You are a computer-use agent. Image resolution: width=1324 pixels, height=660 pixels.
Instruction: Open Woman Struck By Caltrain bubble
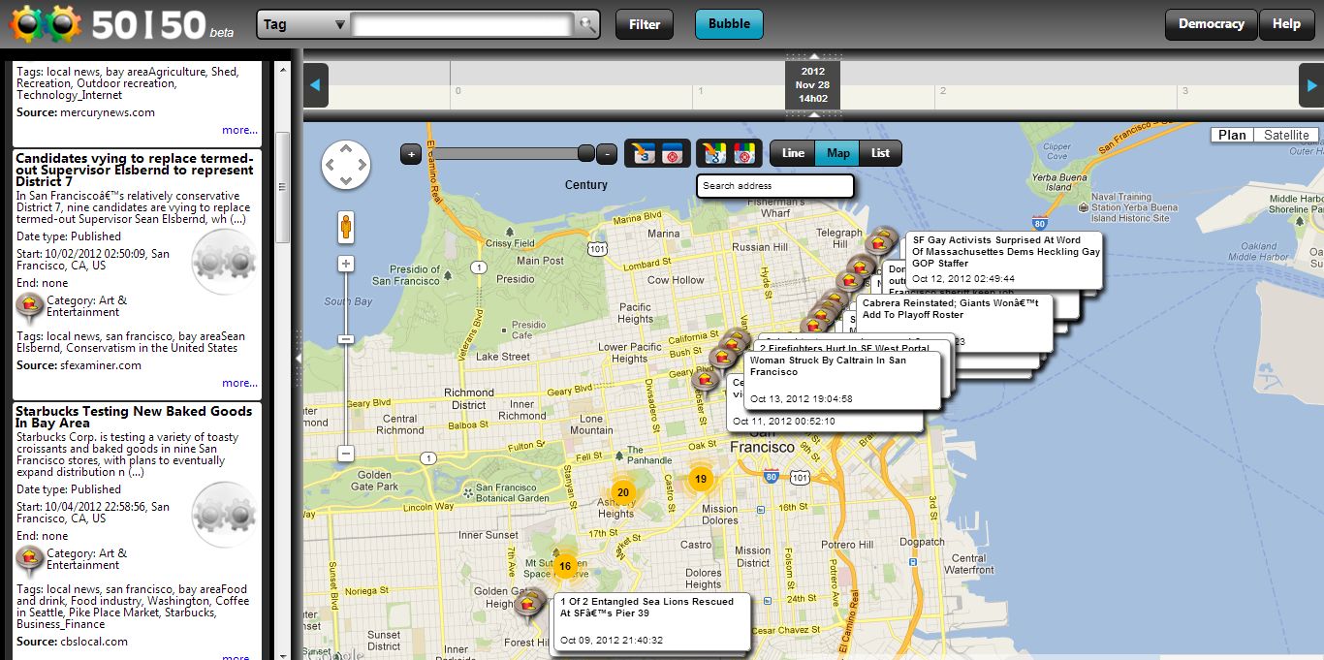pyautogui.click(x=841, y=379)
